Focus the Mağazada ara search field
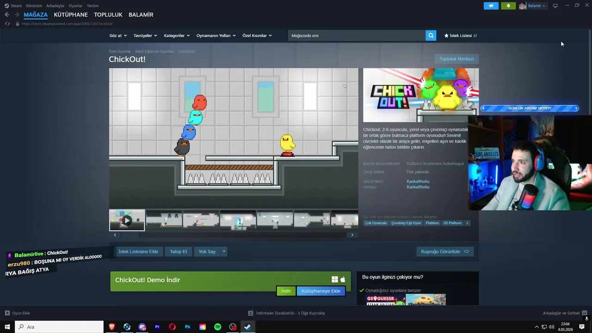Viewport: 592px width, 333px height. [x=357, y=36]
